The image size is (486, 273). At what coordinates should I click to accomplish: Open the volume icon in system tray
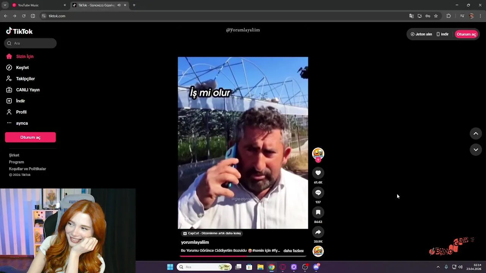point(460,267)
